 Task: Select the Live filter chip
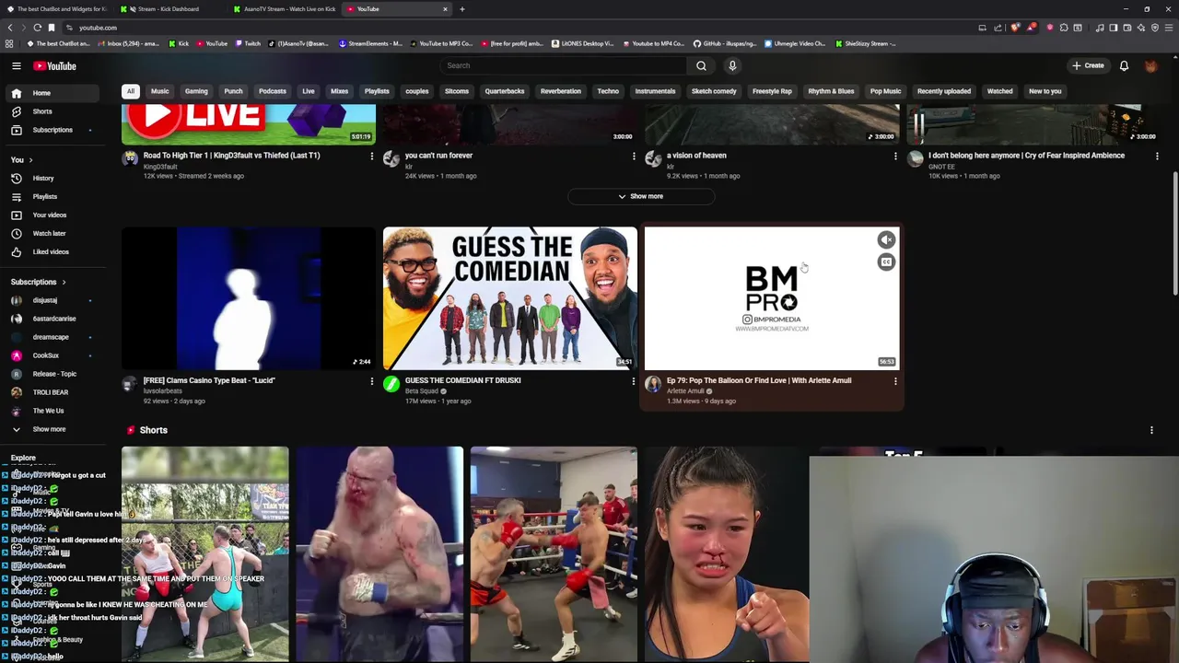point(309,91)
